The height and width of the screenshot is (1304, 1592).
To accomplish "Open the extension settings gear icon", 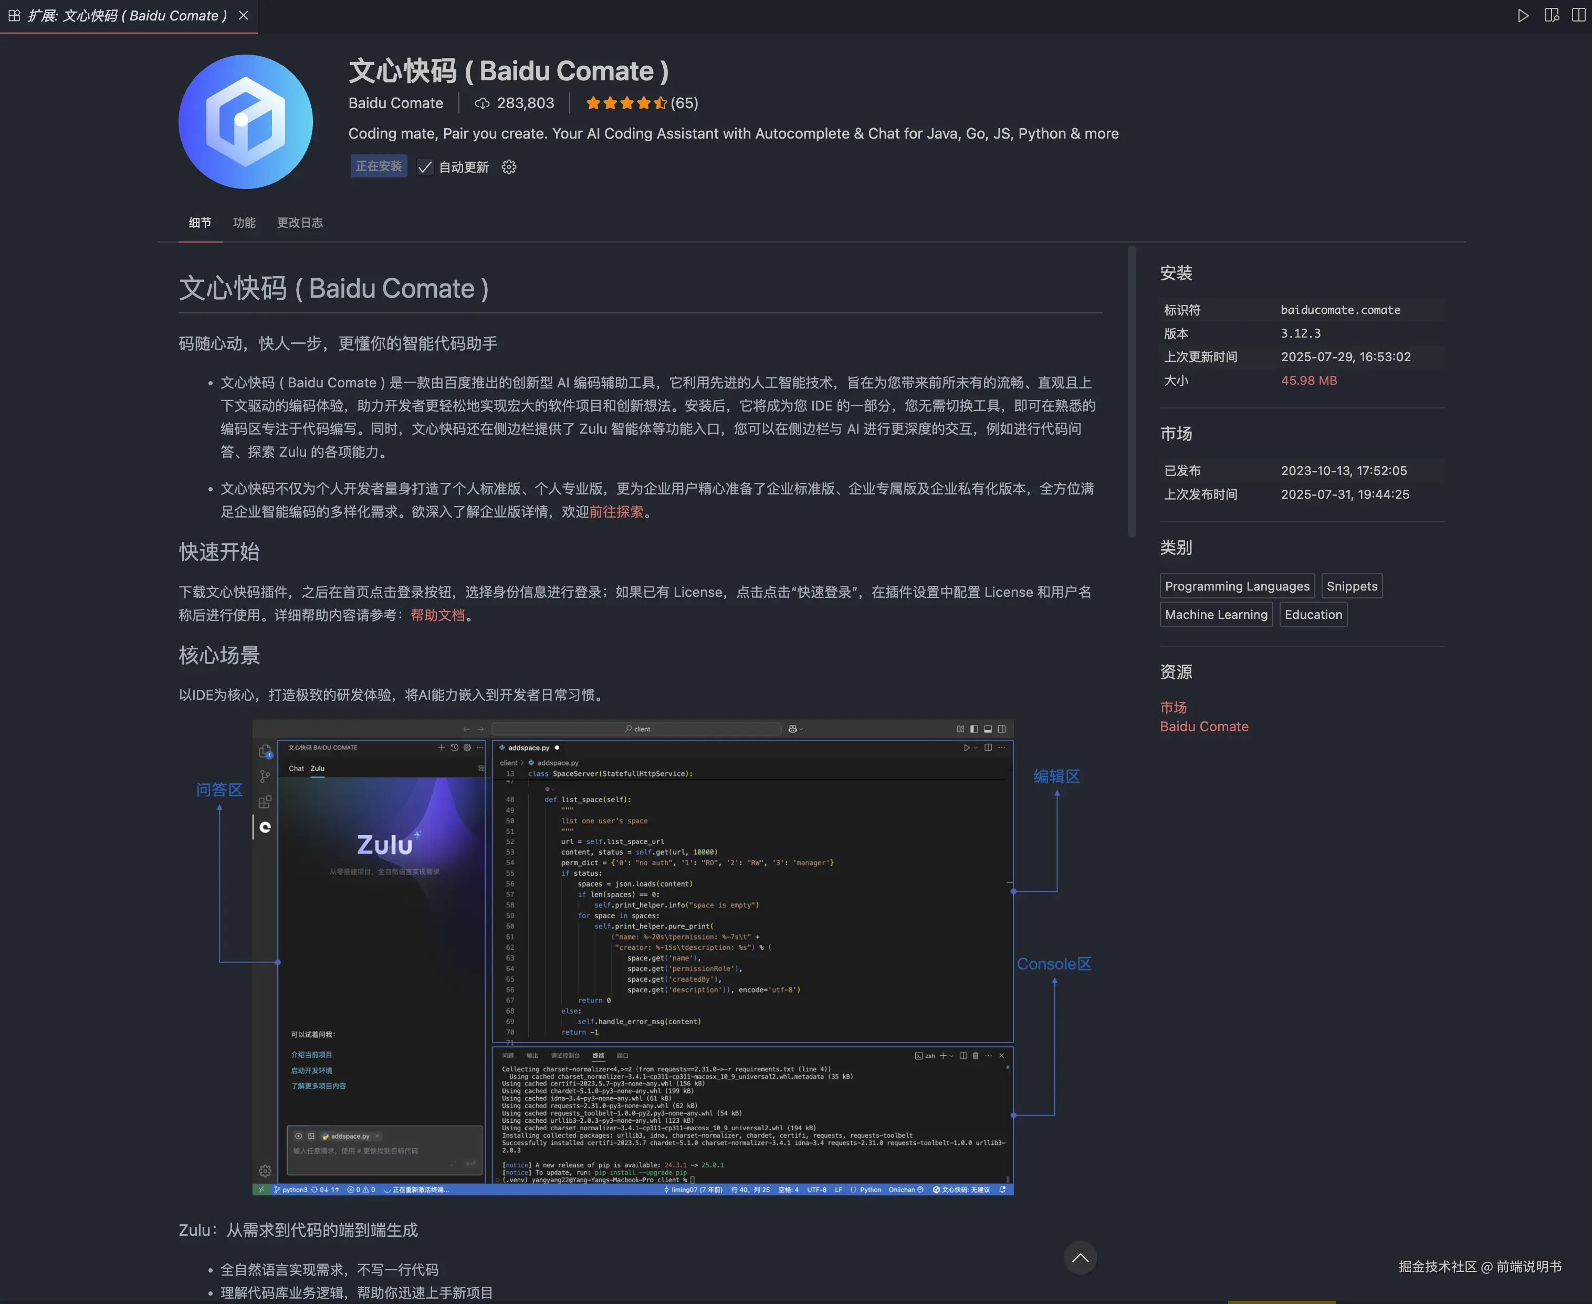I will pyautogui.click(x=509, y=167).
